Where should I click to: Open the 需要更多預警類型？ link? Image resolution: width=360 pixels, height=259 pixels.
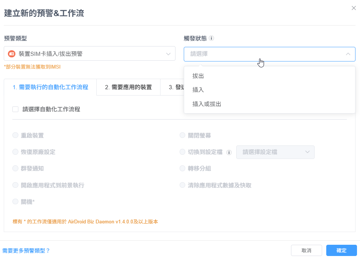tap(26, 250)
